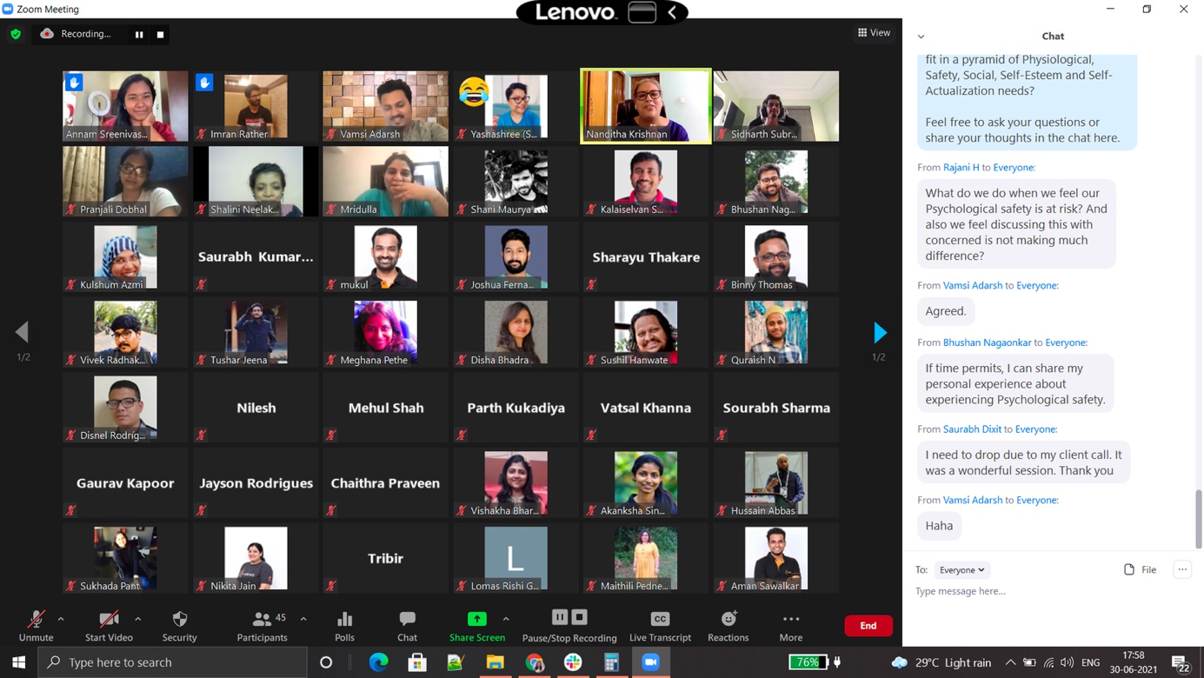Toggle the Chat panel from toolbar

coord(407,619)
